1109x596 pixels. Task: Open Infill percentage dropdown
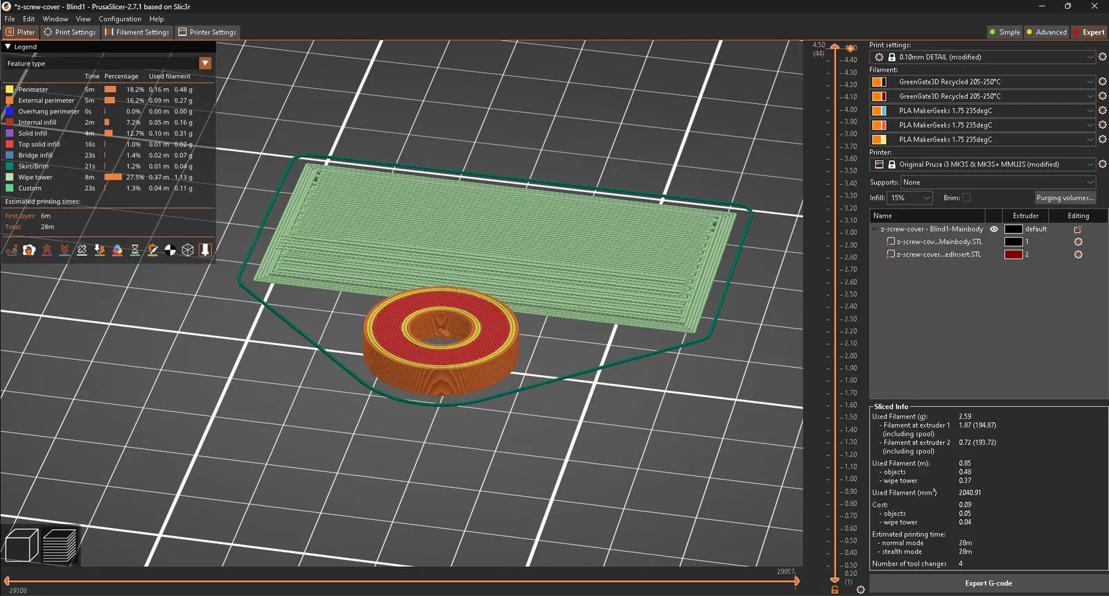(911, 198)
